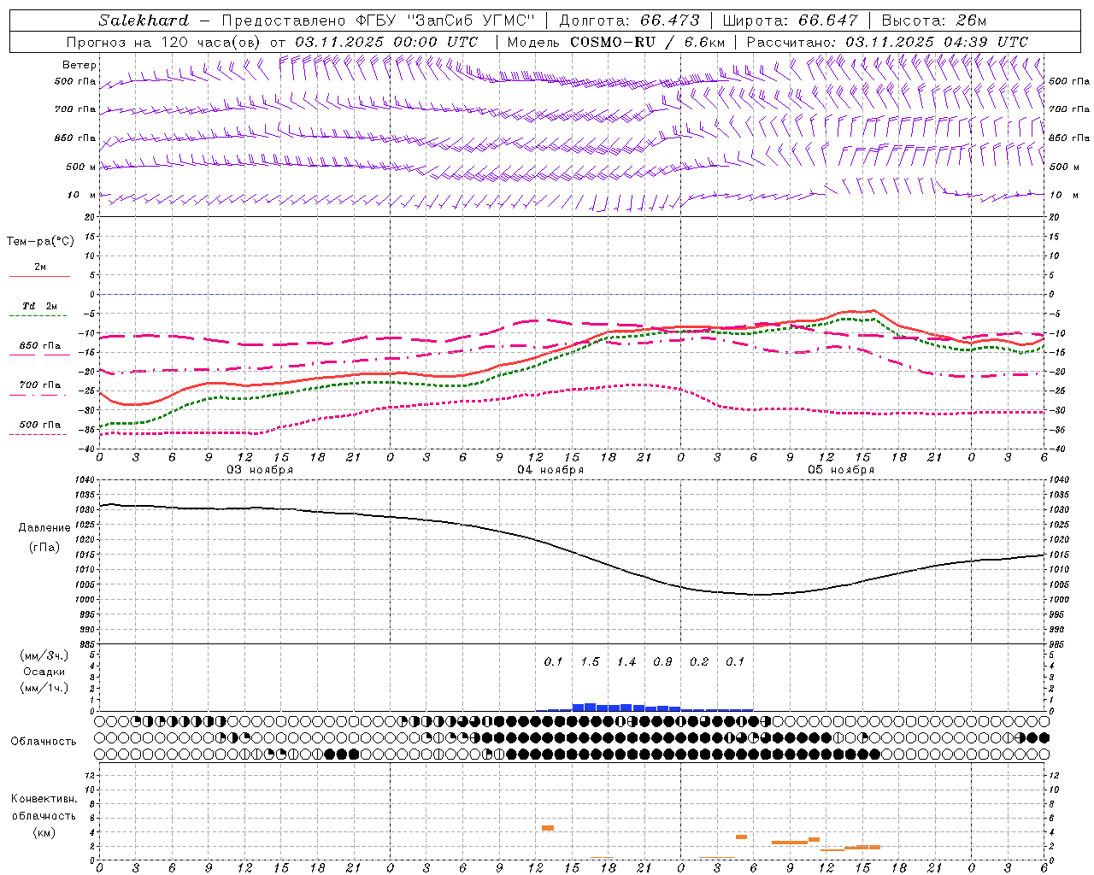
Task: Select the 'Предоставлено ФГБУ "ЗапСиб УГМС"' text
Action: click(x=378, y=21)
